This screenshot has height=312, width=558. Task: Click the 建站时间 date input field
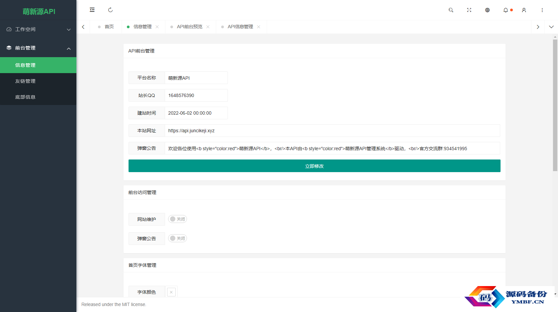tap(196, 113)
